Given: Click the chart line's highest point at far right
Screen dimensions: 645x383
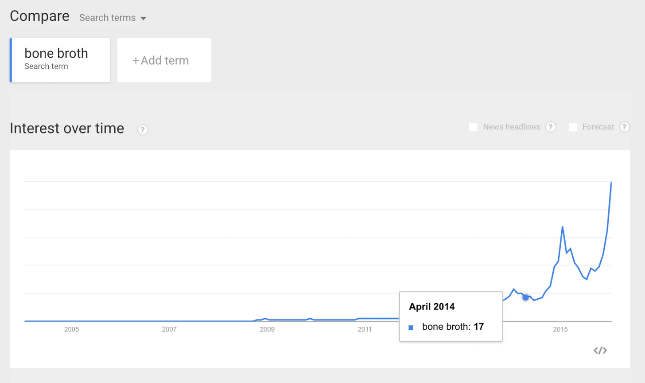Looking at the screenshot, I should (x=611, y=182).
